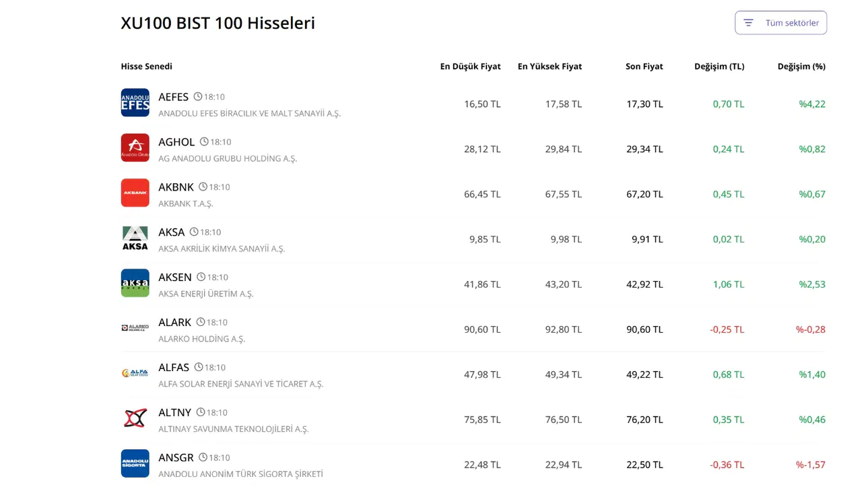Click the AKSA Akrilik company logo
862x485 pixels.
135,238
